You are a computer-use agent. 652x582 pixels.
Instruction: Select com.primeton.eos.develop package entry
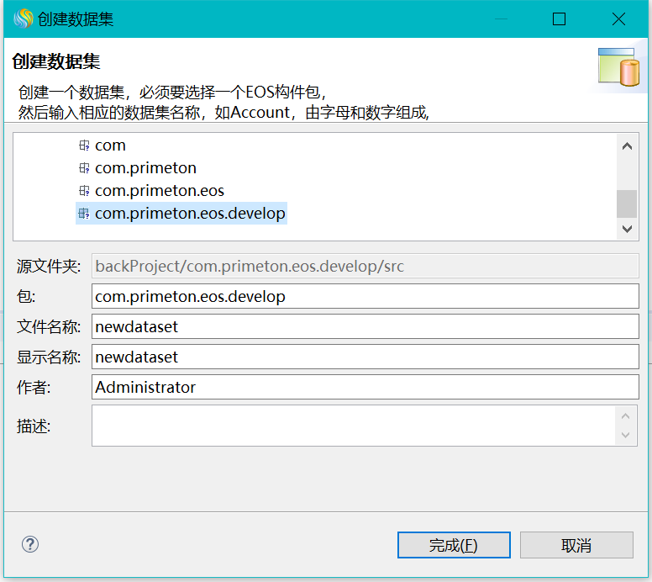pos(190,214)
